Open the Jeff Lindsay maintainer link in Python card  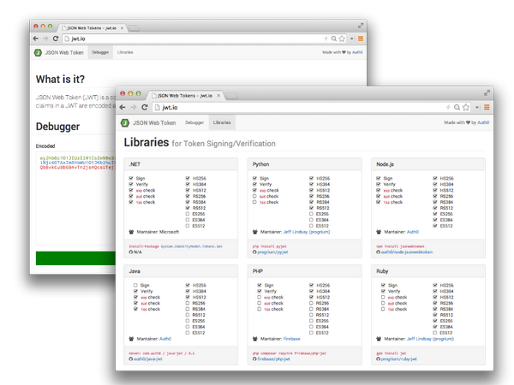[307, 232]
